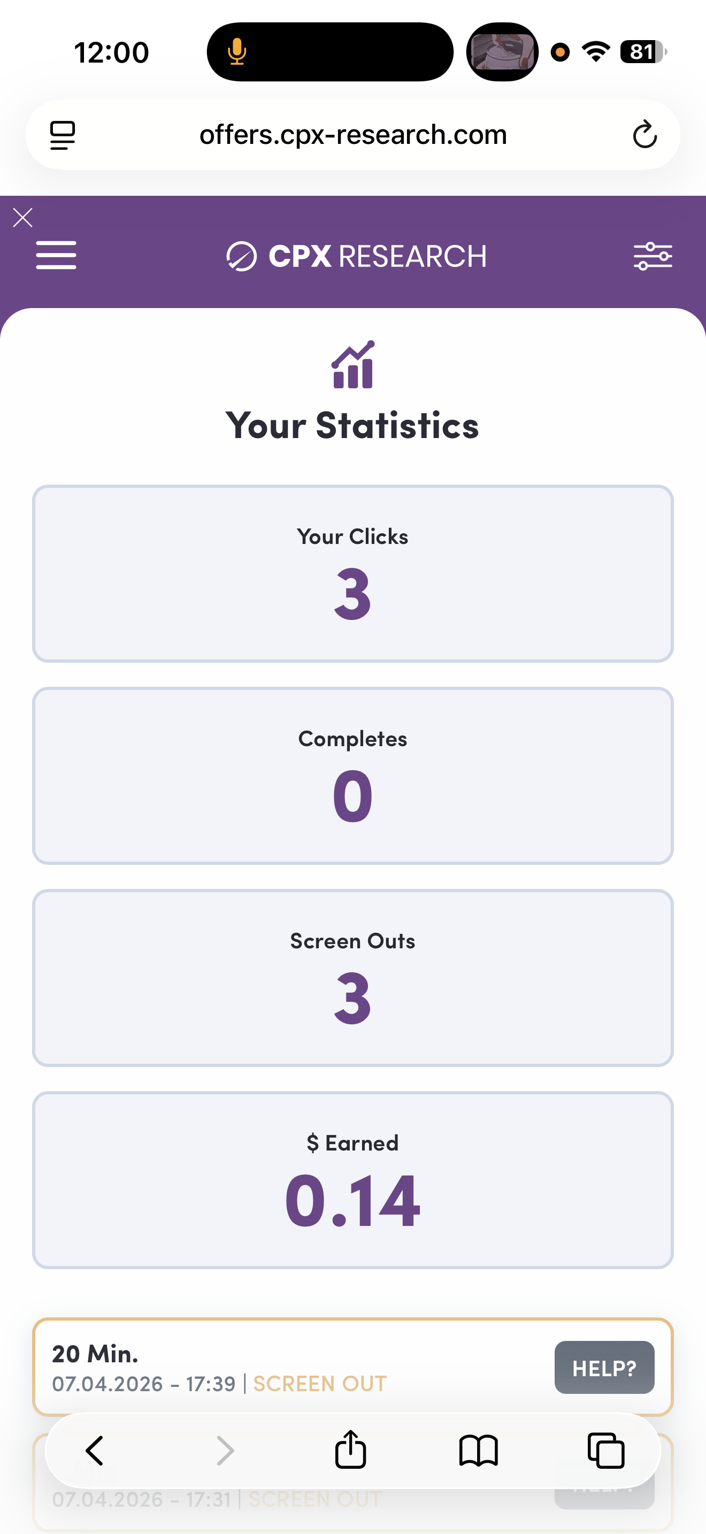Tap the microphone indicator in Dynamic Island

coord(237,52)
